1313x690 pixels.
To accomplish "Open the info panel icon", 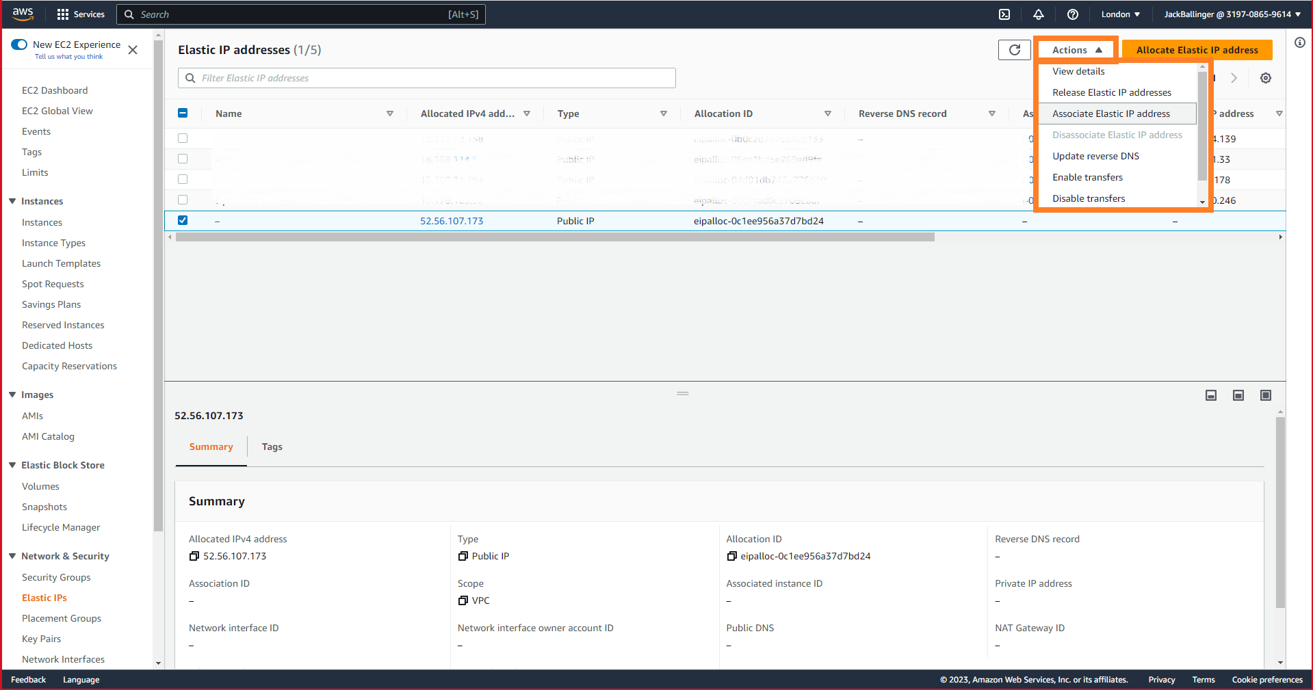I will point(1300,42).
